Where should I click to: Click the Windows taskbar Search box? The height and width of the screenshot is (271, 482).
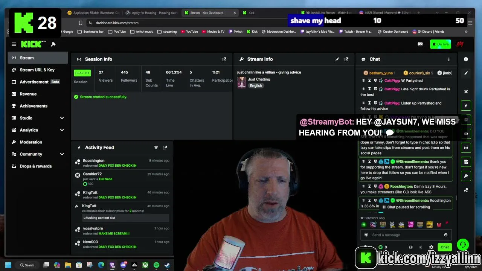[27, 265]
